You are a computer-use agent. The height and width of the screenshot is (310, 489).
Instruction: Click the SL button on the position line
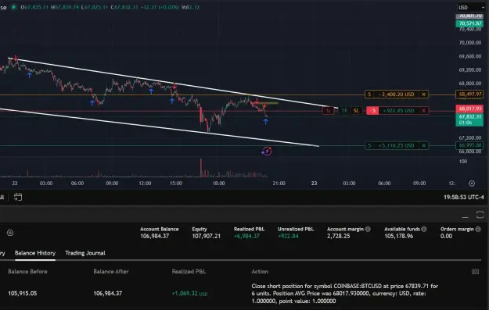(x=356, y=111)
